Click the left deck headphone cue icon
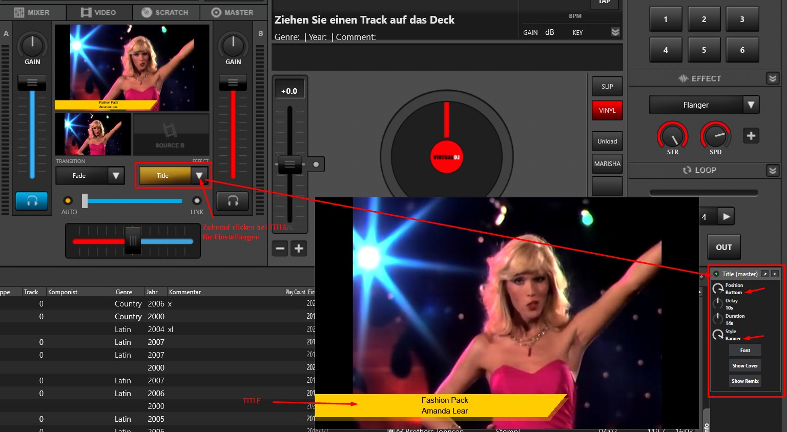The height and width of the screenshot is (432, 787). 32,201
